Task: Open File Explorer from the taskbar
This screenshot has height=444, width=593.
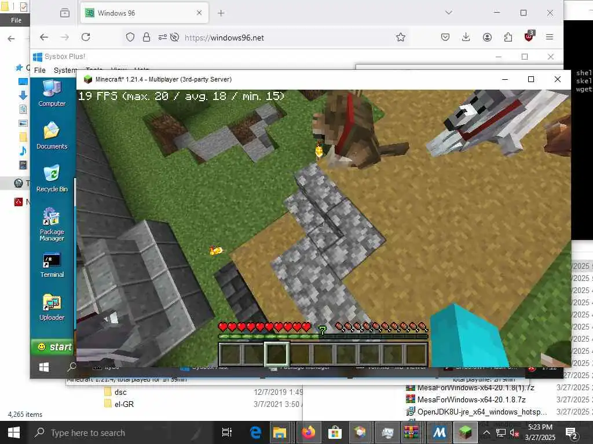Action: click(x=280, y=432)
